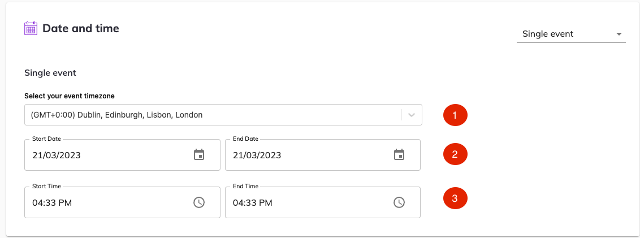
Task: Select the Dublin, Edinburgh, Lisbon, London timezone box
Action: click(223, 115)
